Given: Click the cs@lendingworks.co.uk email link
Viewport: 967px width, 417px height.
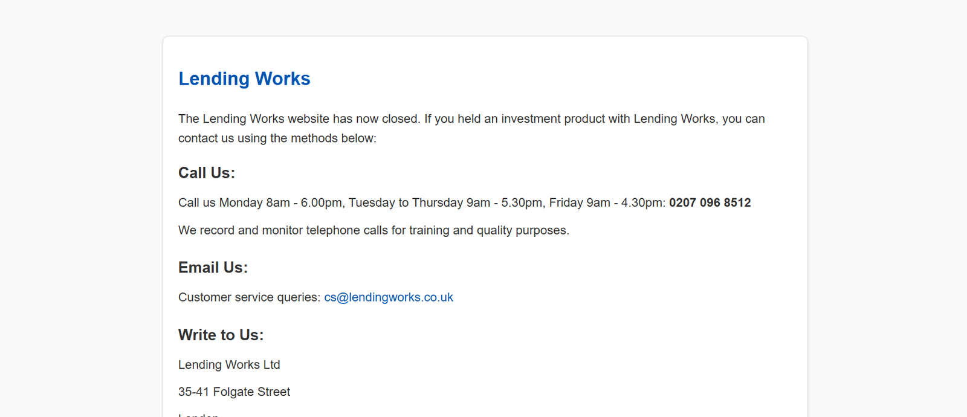Looking at the screenshot, I should pyautogui.click(x=389, y=297).
